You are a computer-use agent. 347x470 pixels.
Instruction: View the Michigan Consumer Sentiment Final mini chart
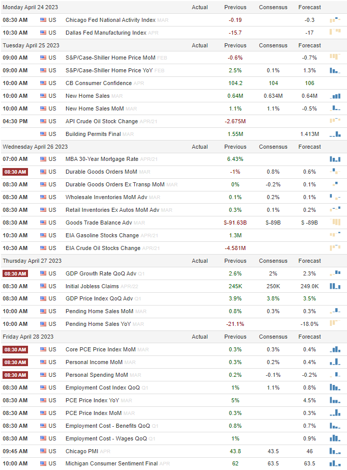click(x=335, y=463)
